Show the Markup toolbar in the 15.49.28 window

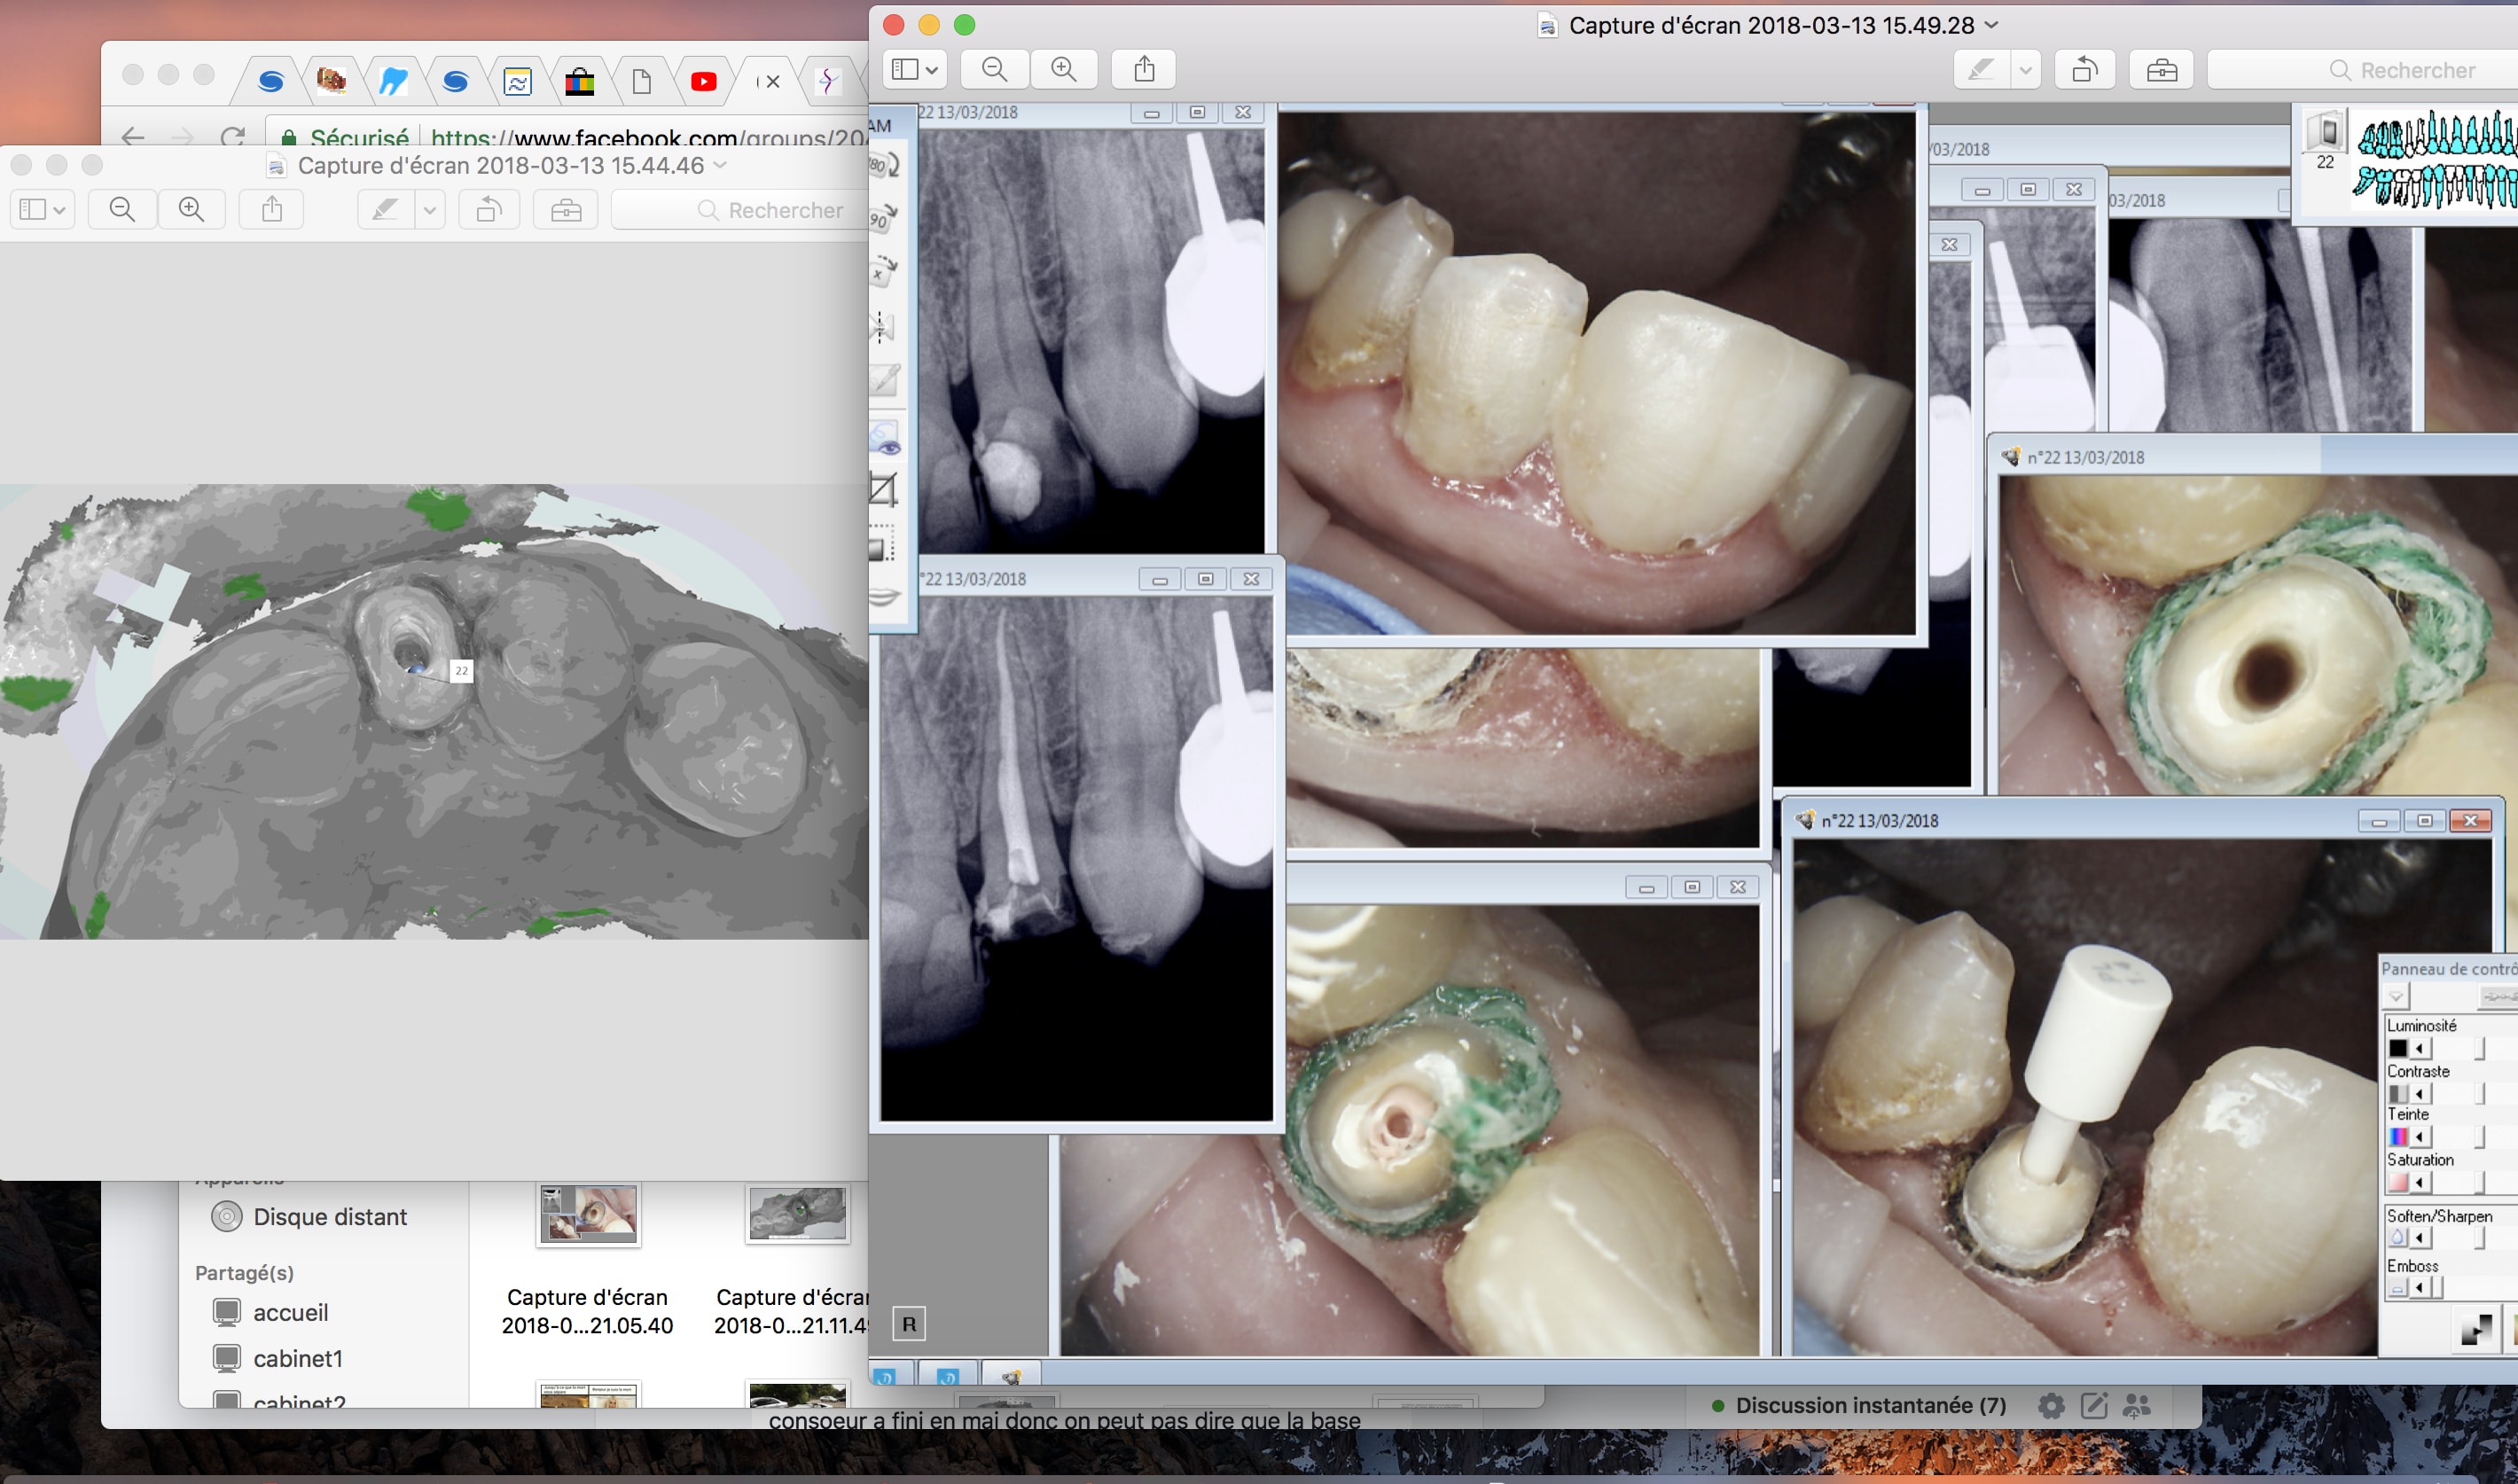point(2162,70)
